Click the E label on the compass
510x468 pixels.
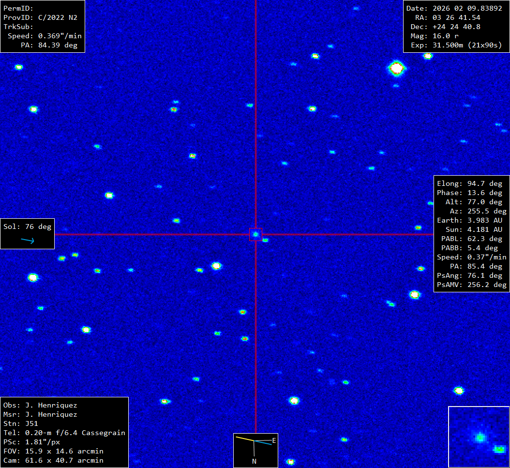click(274, 440)
